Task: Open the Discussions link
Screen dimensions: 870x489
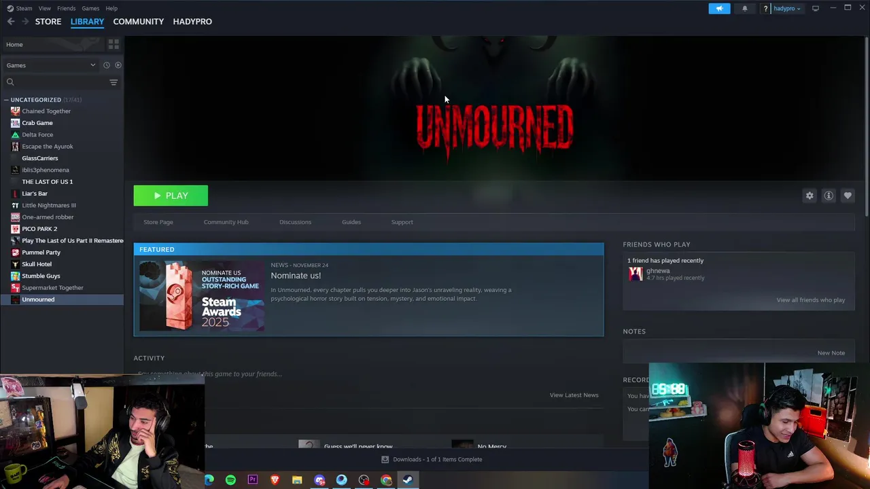Action: point(295,222)
